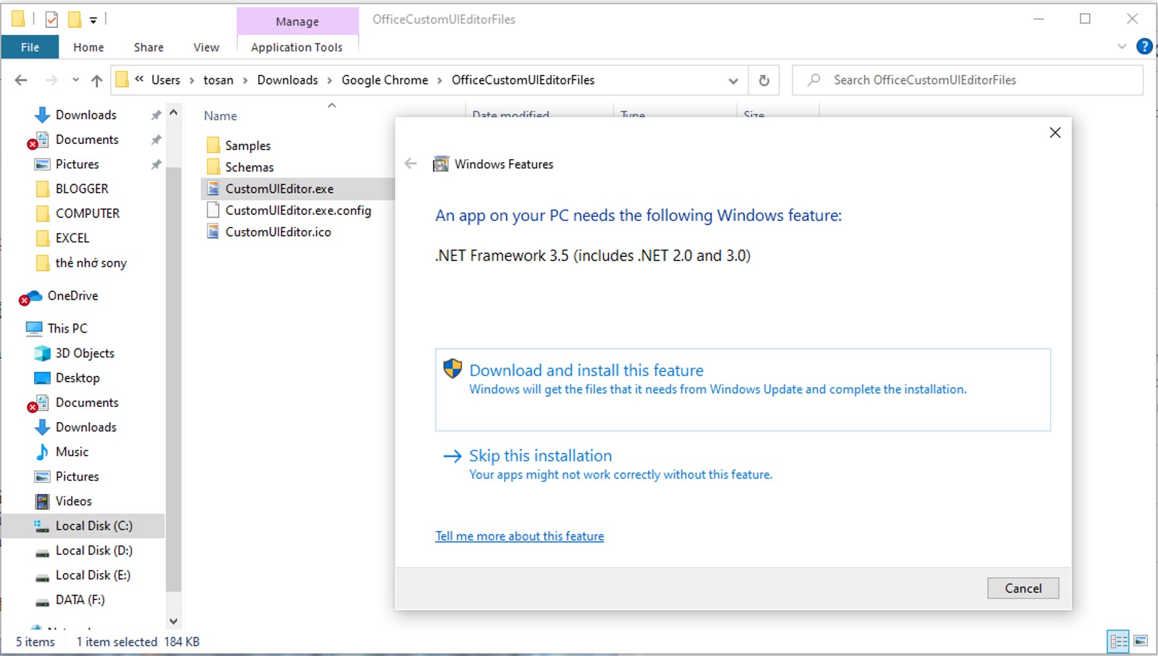
Task: Switch to the View ribbon tab
Action: tap(205, 47)
